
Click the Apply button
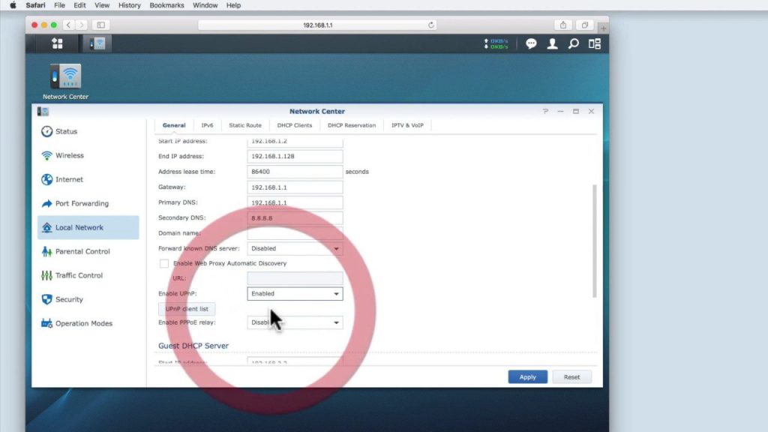(x=527, y=377)
